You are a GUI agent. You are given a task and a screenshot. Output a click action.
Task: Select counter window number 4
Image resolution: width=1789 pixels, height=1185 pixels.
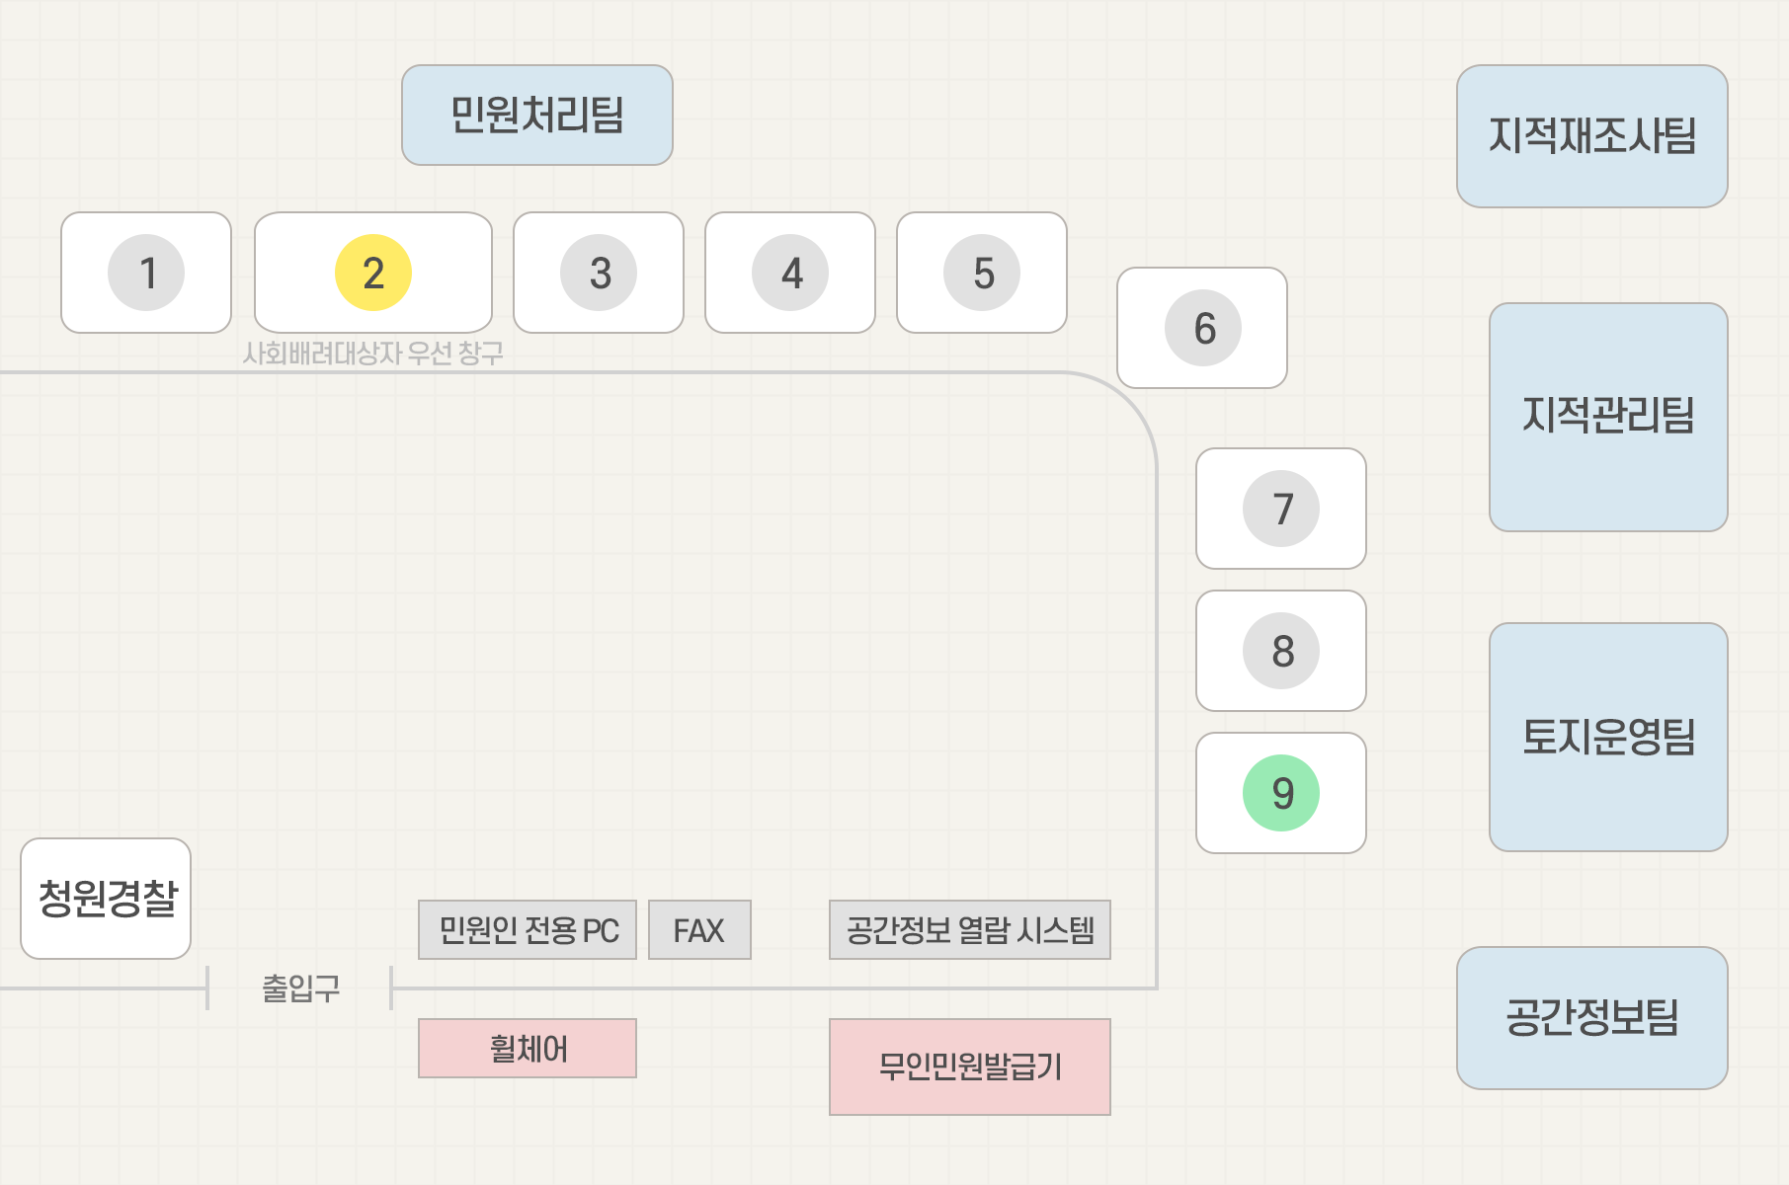coord(790,273)
